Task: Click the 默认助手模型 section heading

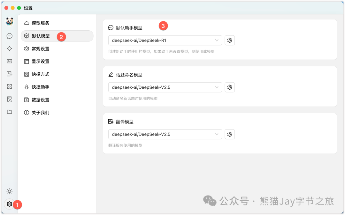Action: (x=129, y=28)
